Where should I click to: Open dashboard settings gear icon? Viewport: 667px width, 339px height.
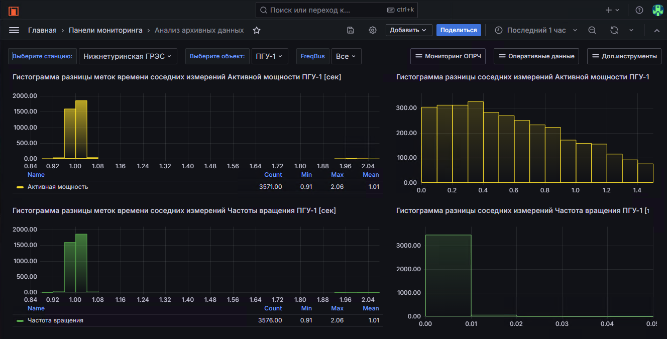click(373, 30)
